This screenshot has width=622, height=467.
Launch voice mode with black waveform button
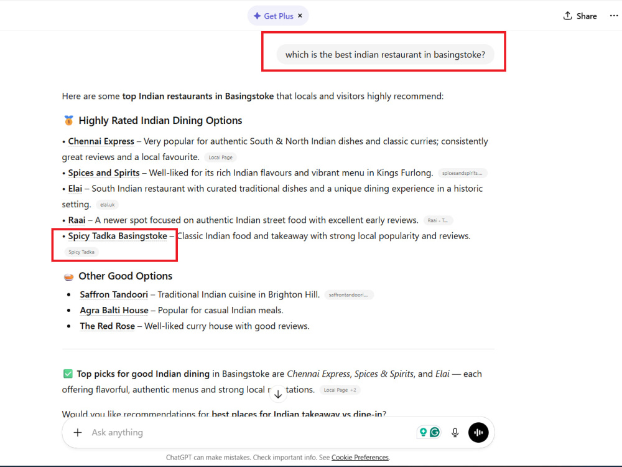tap(478, 433)
